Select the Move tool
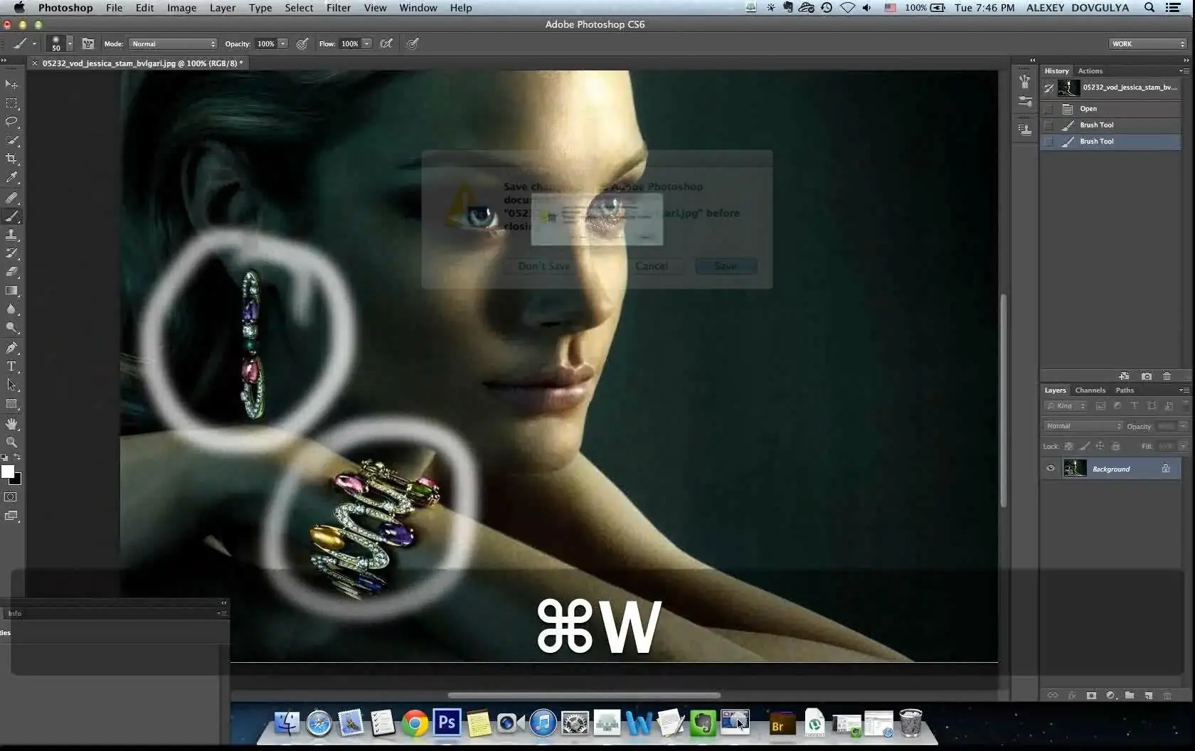Viewport: 1195px width, 751px height. [x=11, y=84]
